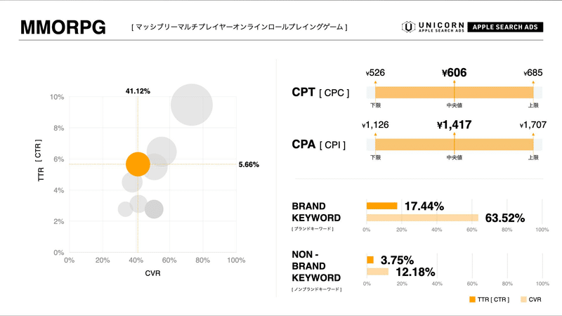Click the largest gray bubble near 10% TTR
562x316 pixels.
[192, 105]
